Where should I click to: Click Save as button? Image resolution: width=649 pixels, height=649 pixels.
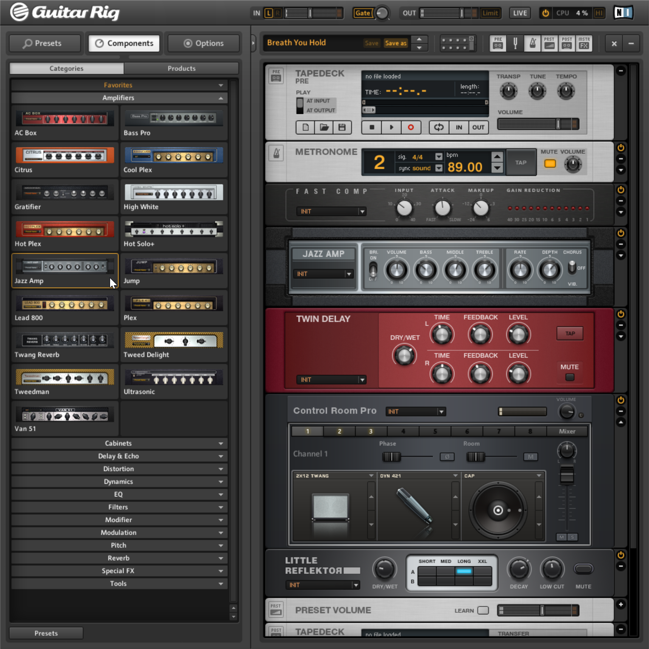396,43
